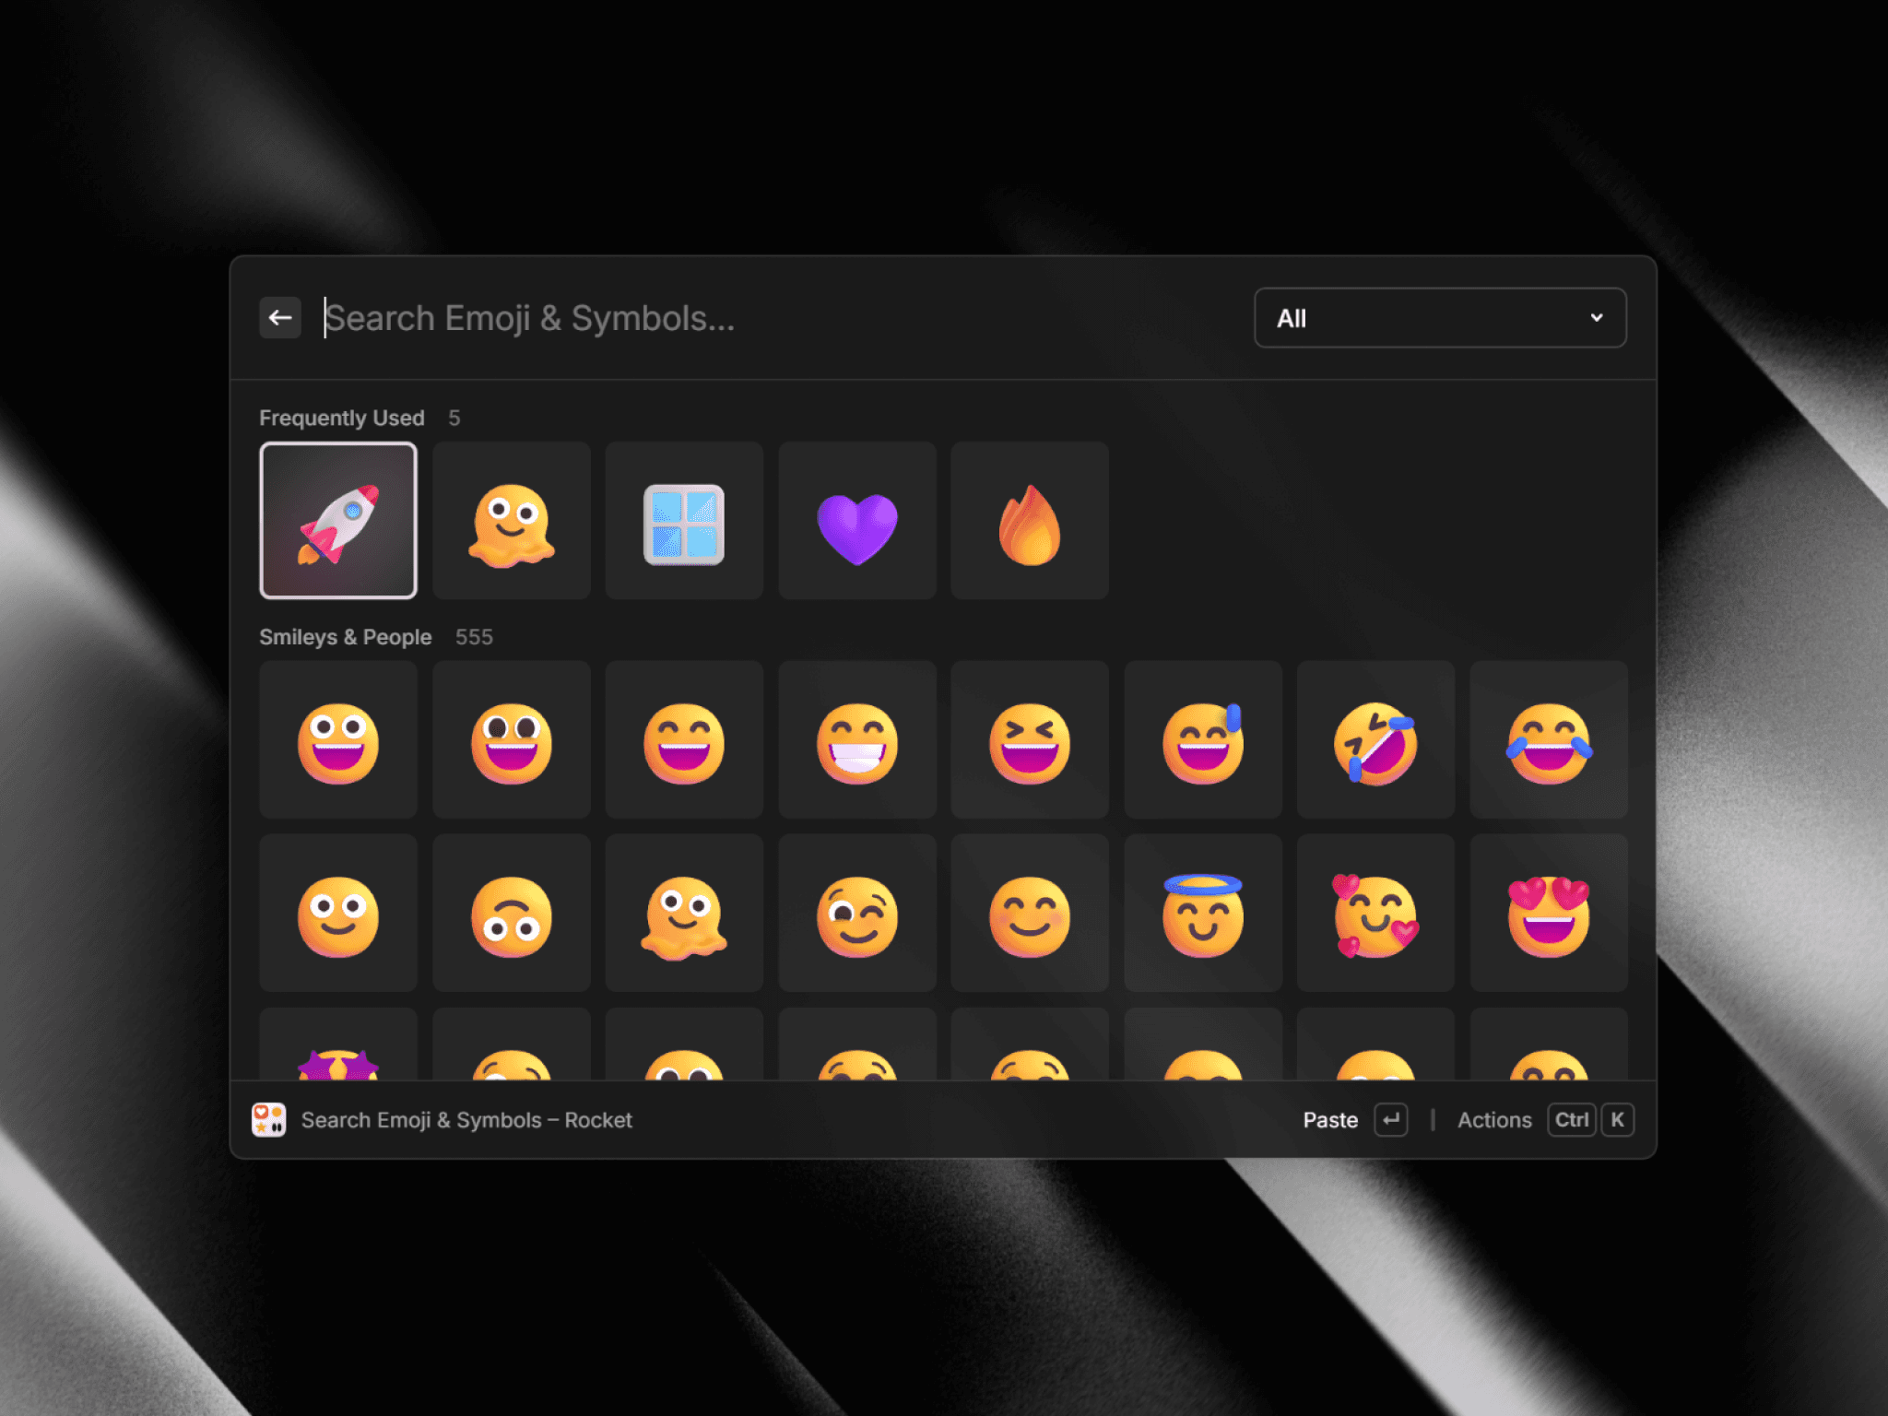This screenshot has width=1888, height=1416.
Task: Select the upside-down face emoji
Action: pos(512,913)
